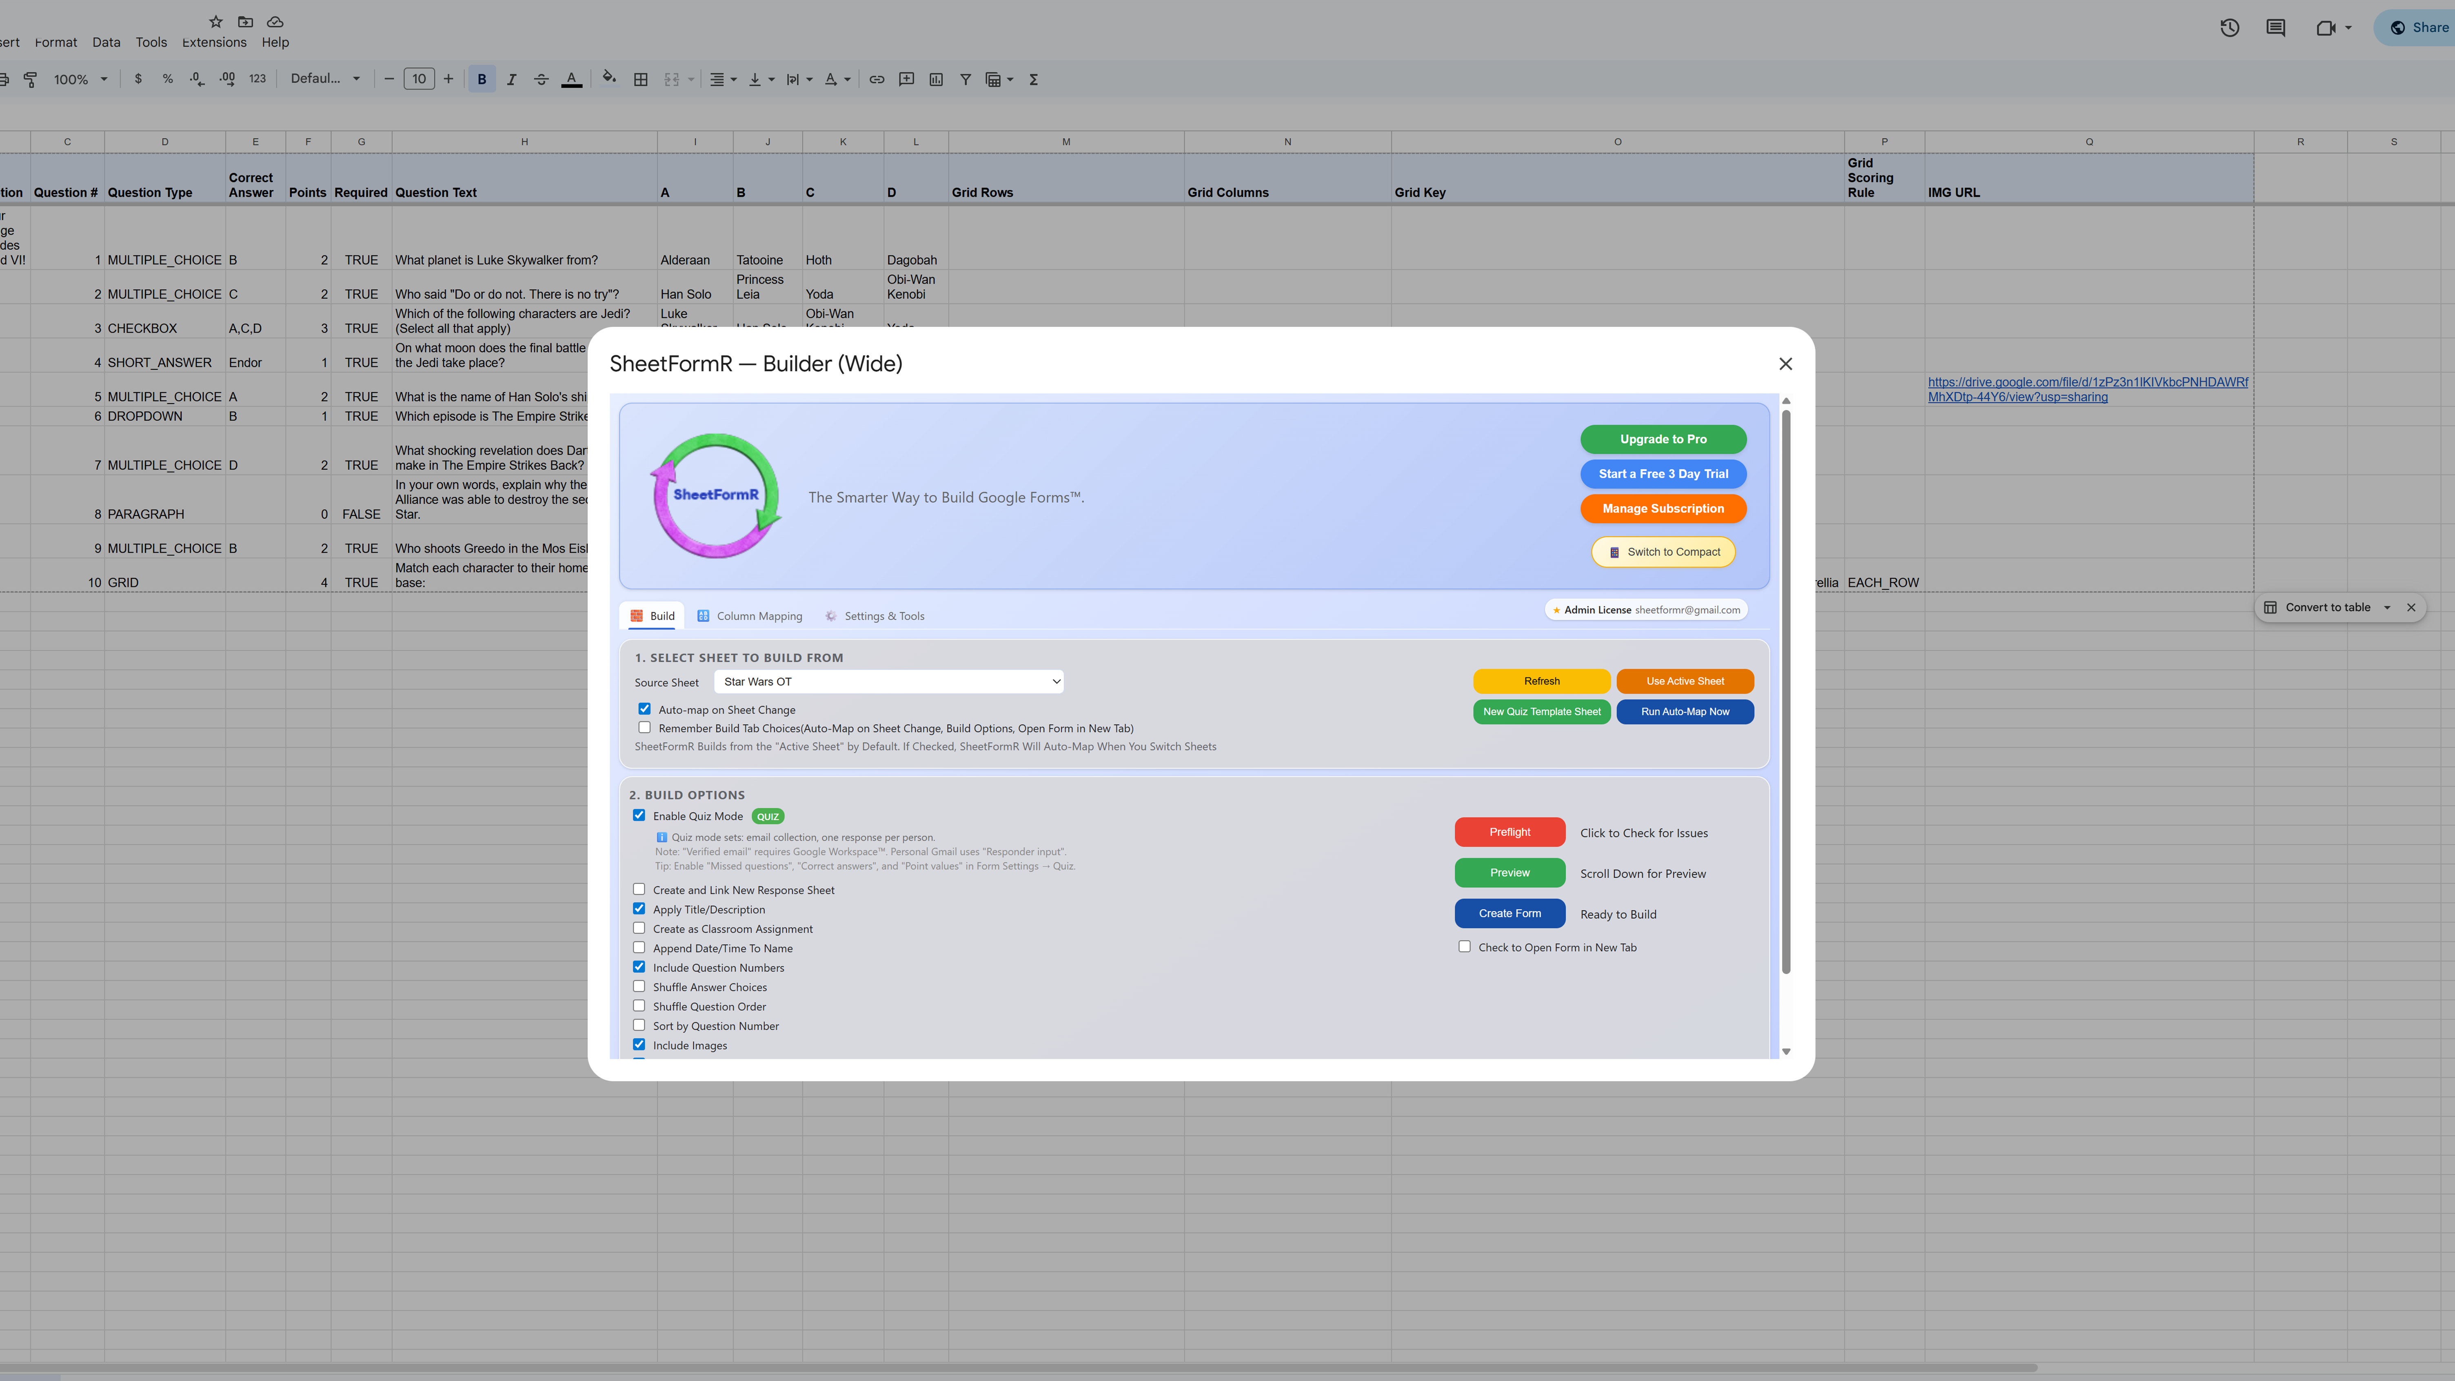Viewport: 2455px width, 1381px height.
Task: Click the Upgrade to Pro button
Action: pos(1663,440)
